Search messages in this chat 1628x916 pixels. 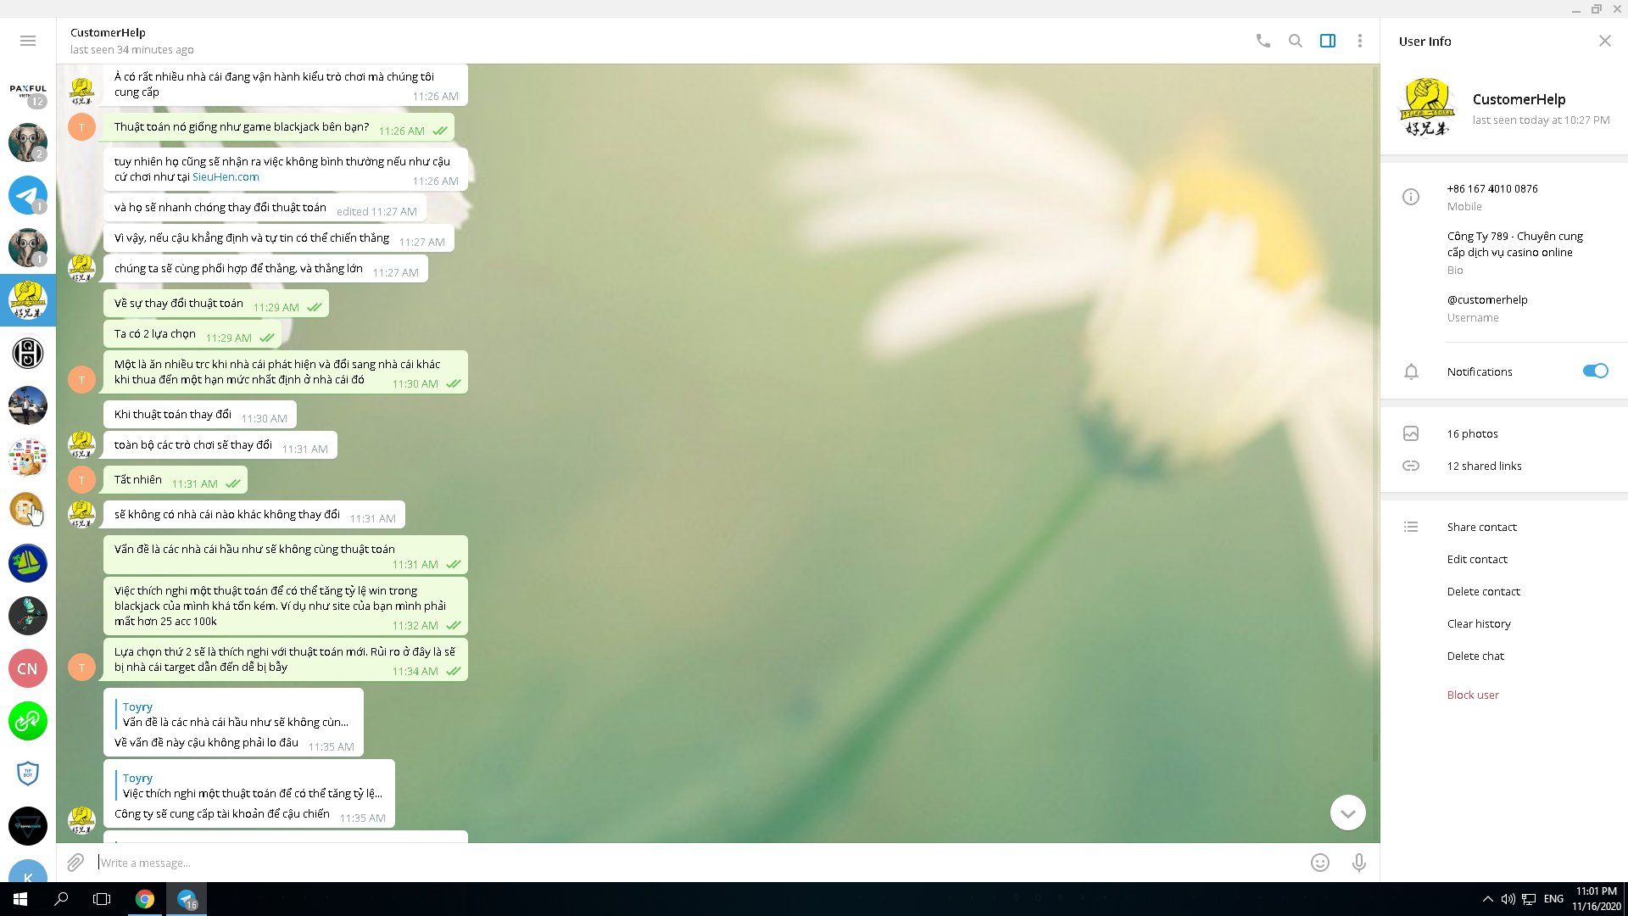coord(1295,41)
